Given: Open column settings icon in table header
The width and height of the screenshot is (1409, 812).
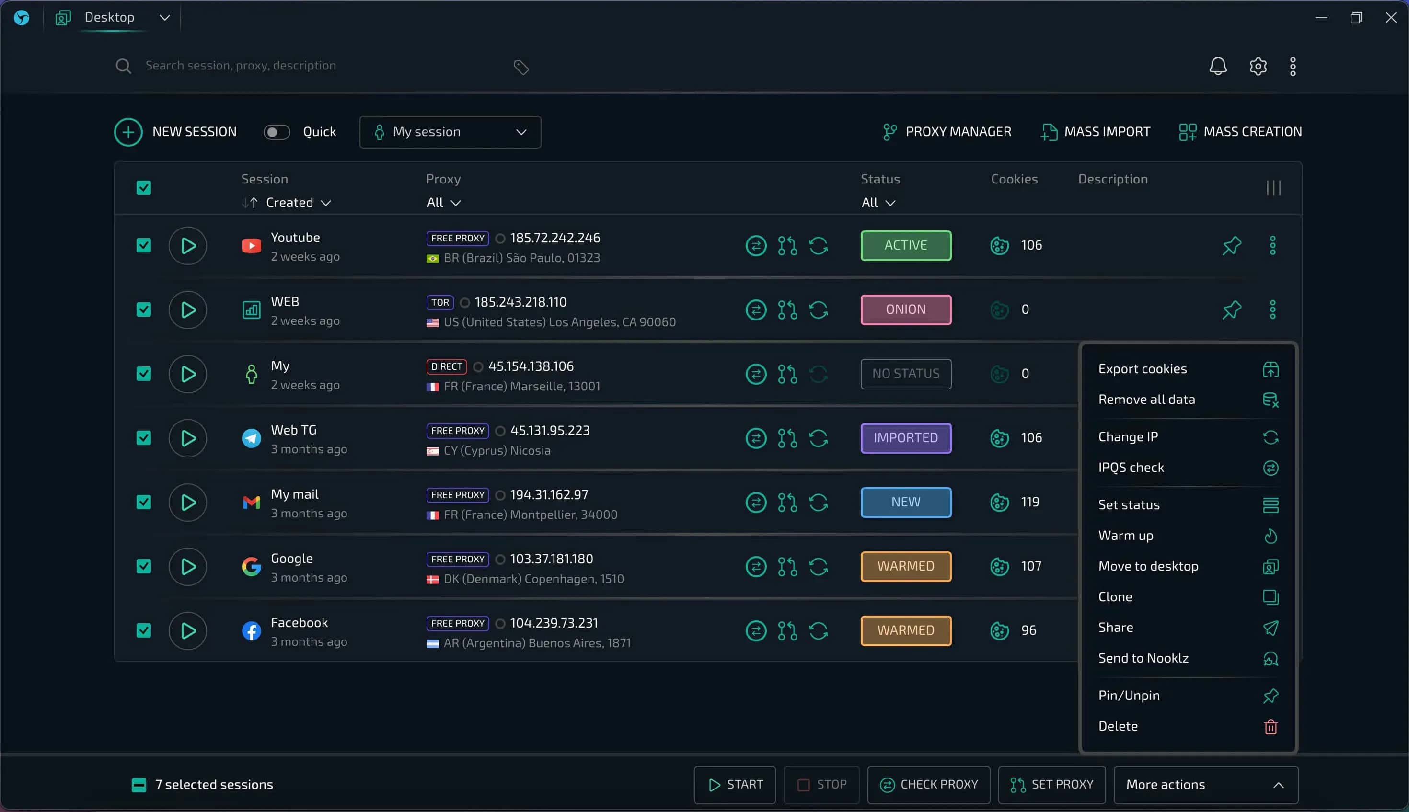Looking at the screenshot, I should [x=1273, y=188].
